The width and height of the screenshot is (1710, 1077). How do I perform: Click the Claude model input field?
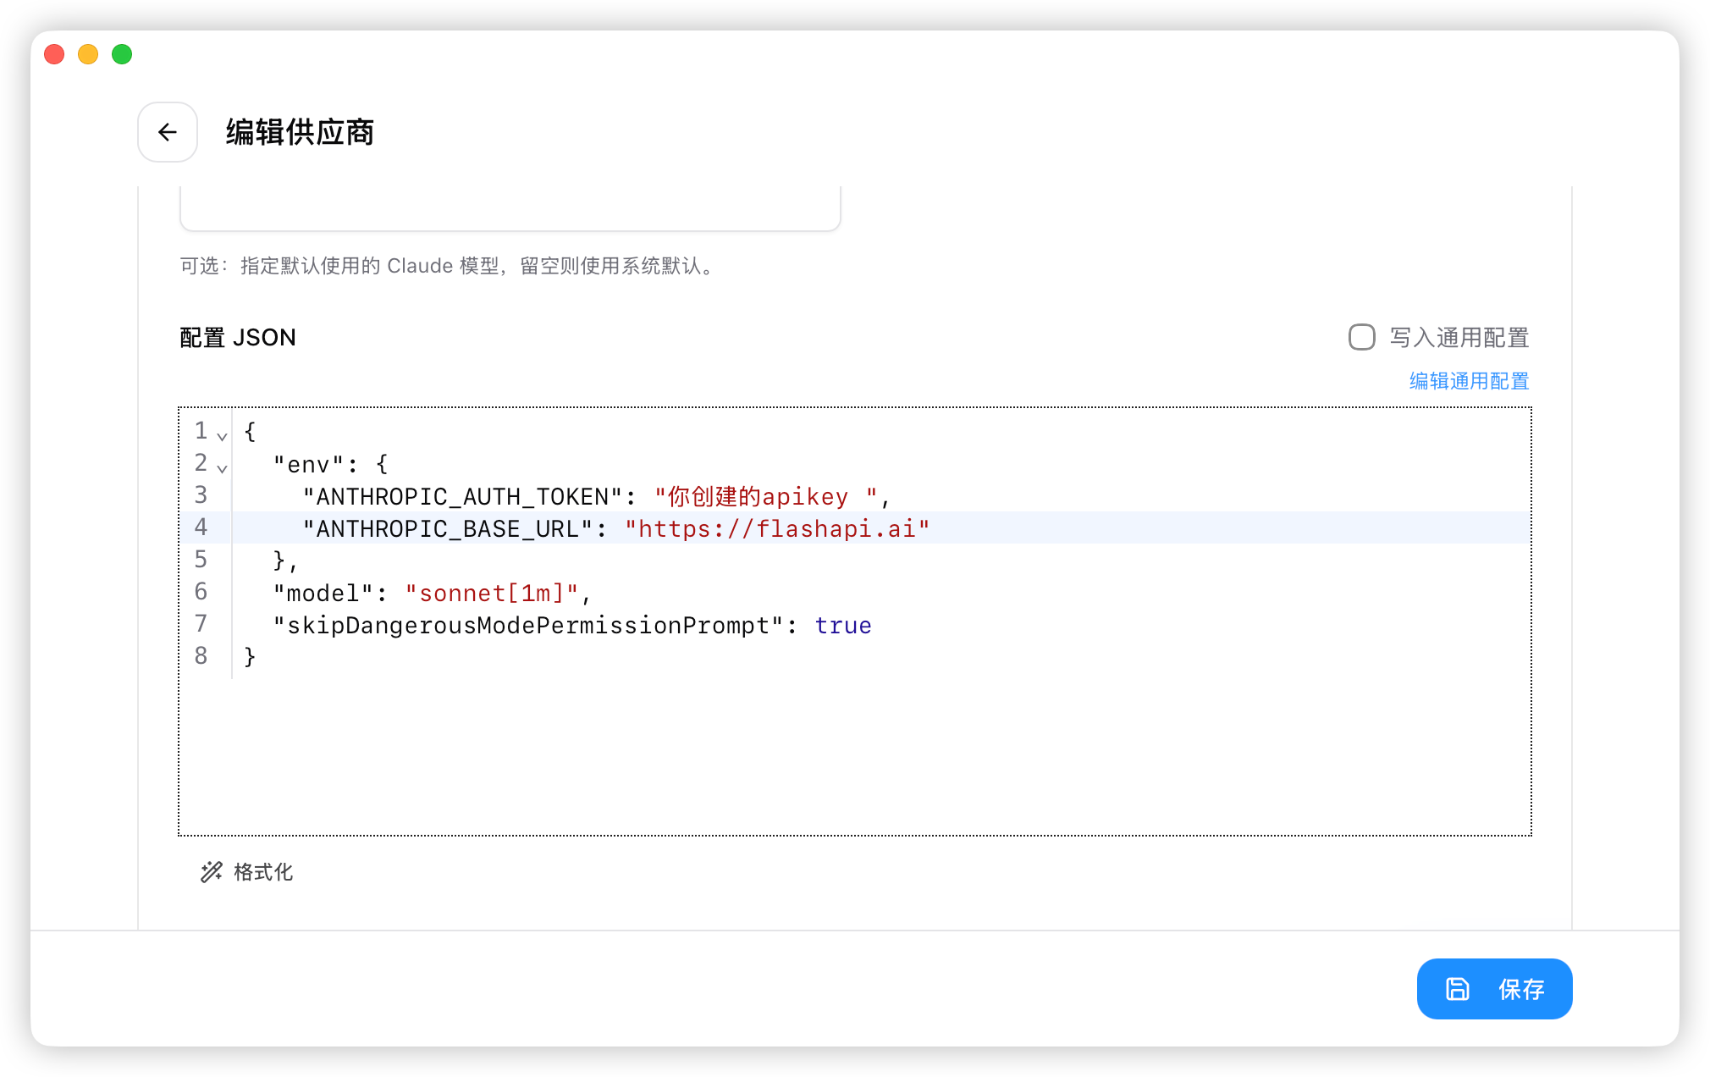pos(510,207)
